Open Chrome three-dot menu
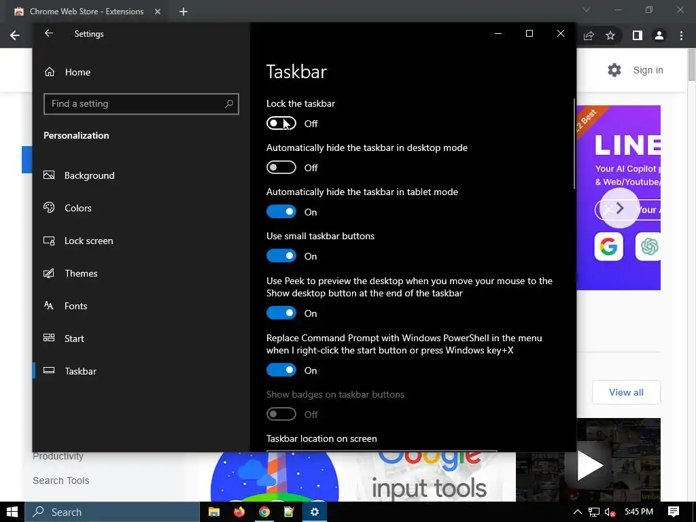 point(681,35)
